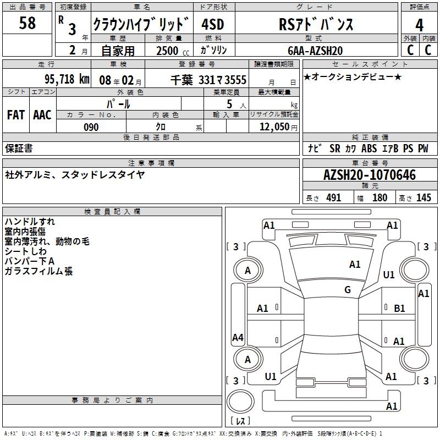Click the exterior grade "C" under 外装

coord(410,50)
